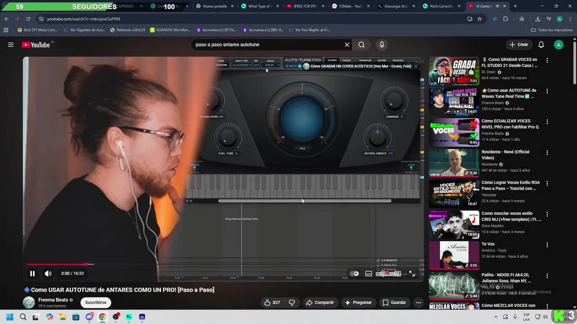Go to the YouTube home logo
577x324 pixels.
tap(36, 45)
